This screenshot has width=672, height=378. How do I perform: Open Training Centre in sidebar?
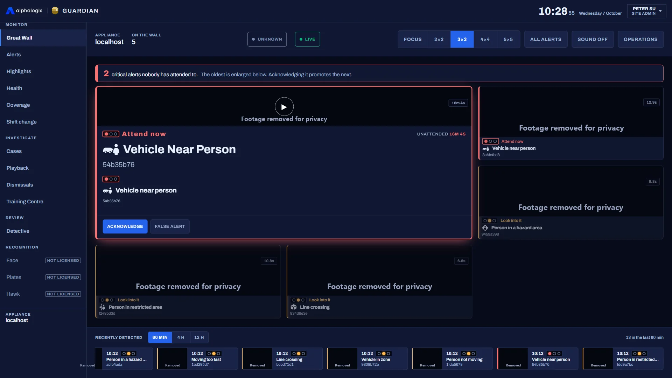(43, 202)
